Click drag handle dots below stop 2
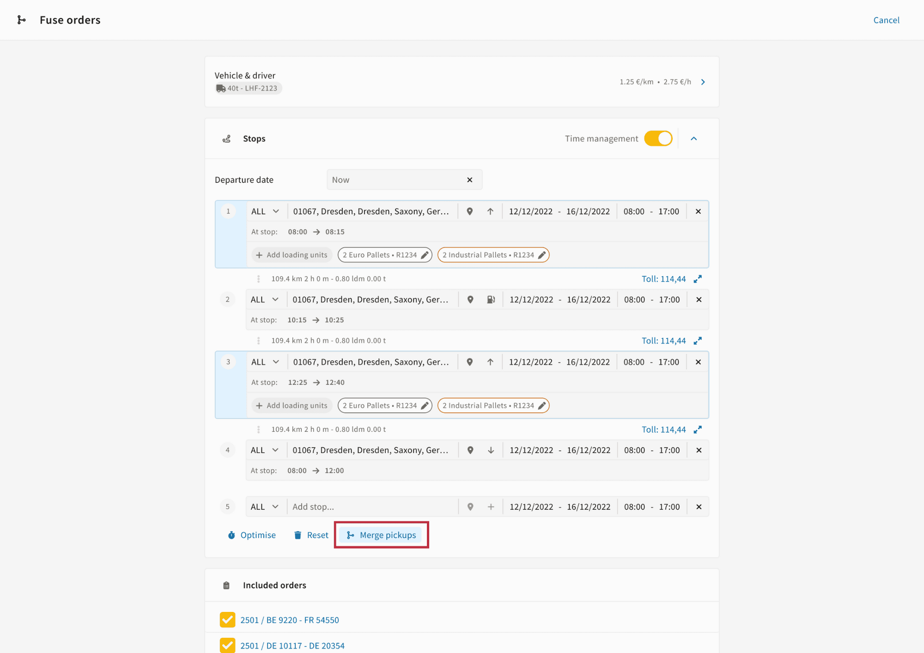The height and width of the screenshot is (653, 924). pos(258,341)
